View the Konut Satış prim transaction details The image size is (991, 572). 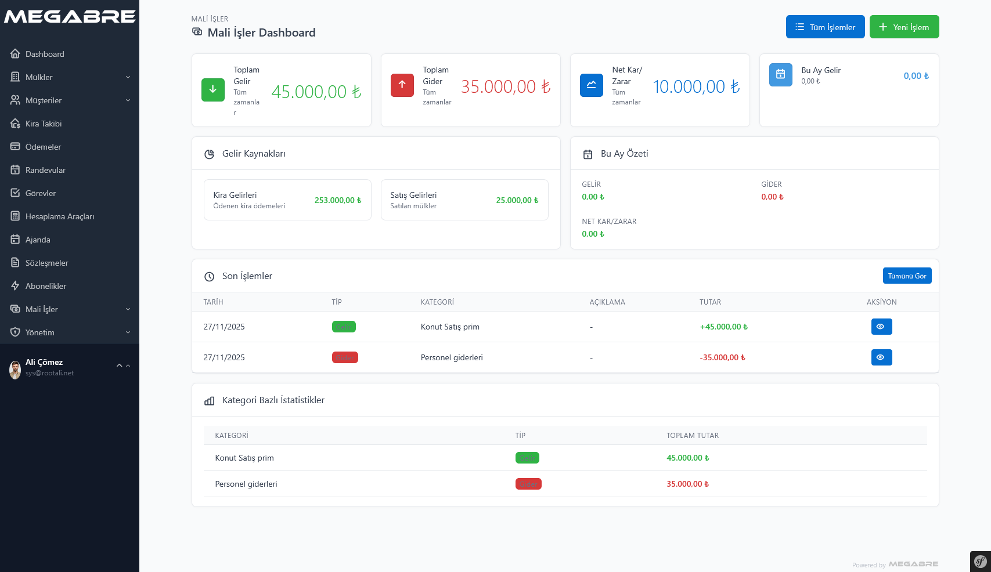pos(881,327)
